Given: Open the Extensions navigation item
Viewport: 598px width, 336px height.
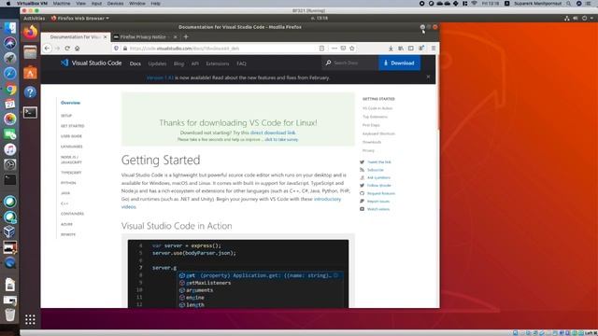Looking at the screenshot, I should (218, 63).
